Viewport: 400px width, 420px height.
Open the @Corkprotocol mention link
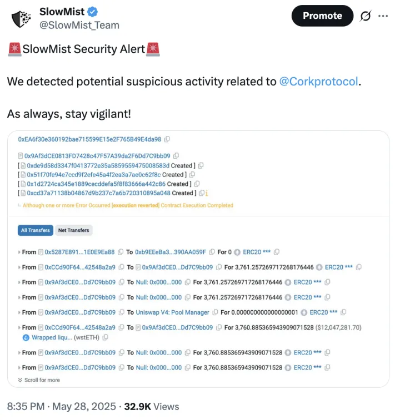[x=319, y=82]
